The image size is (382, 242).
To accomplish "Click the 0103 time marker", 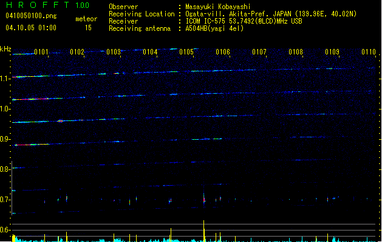I will [x=114, y=52].
